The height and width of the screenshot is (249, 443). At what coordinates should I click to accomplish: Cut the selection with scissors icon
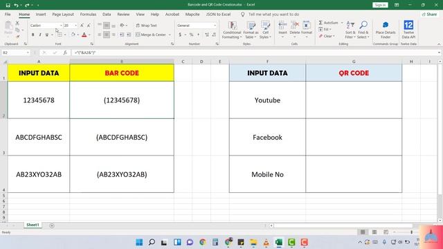17,23
